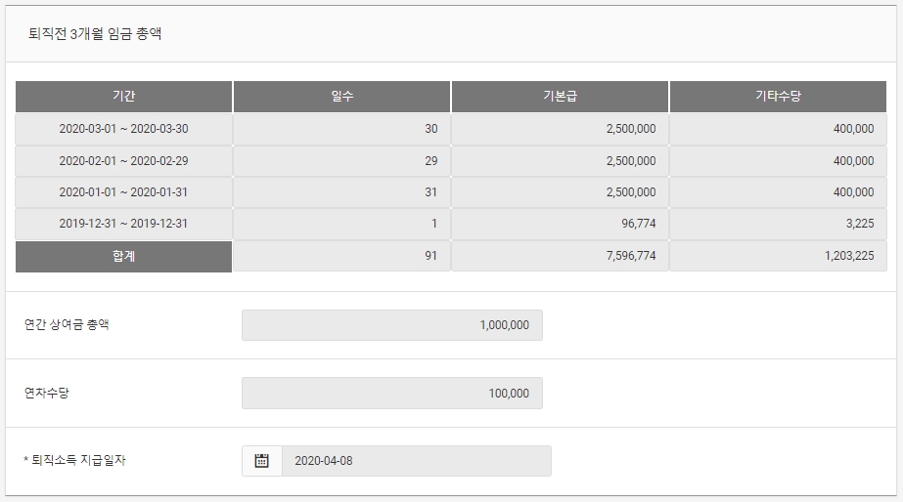
Task: Click the 기간 column header
Action: click(x=124, y=97)
